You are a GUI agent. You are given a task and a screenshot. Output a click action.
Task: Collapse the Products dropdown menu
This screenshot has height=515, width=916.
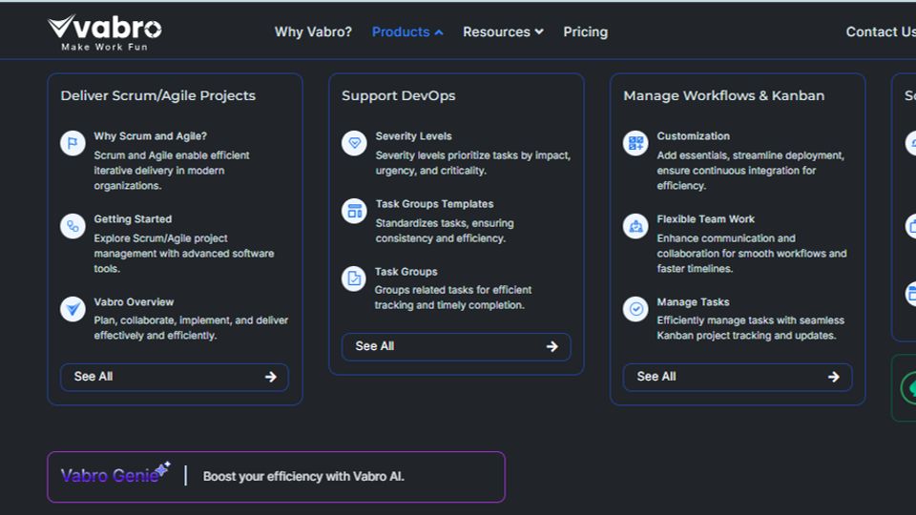pos(407,31)
